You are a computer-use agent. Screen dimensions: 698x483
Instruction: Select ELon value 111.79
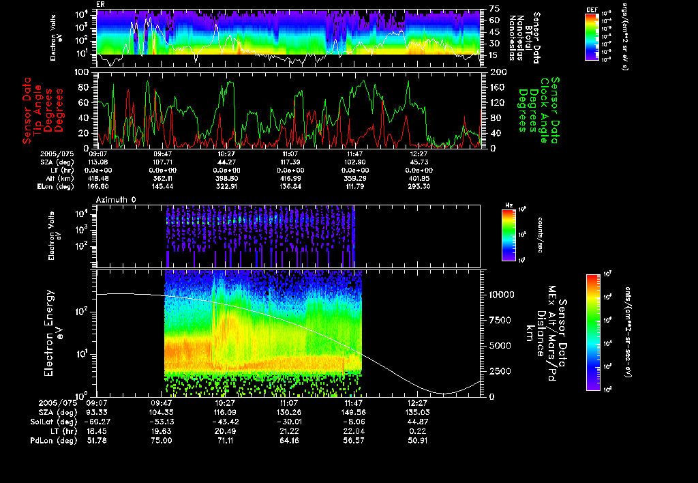point(354,187)
